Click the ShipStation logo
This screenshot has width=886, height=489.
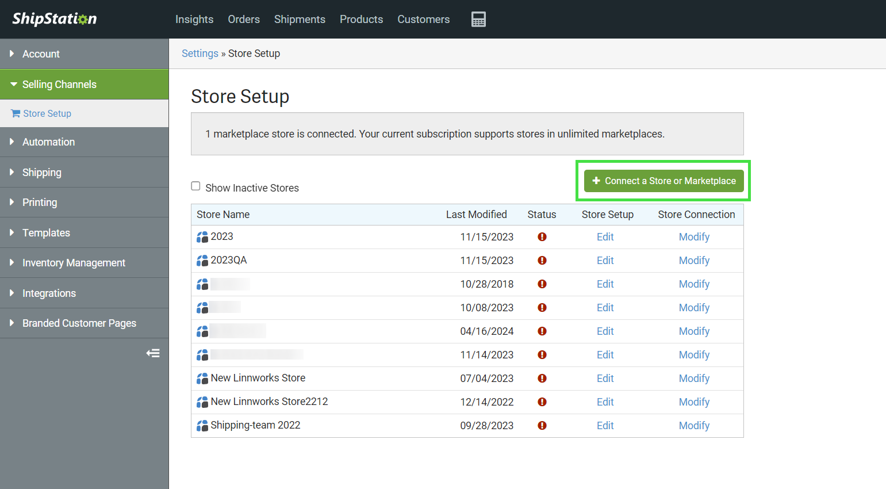55,19
